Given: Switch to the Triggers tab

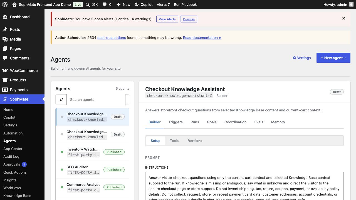Looking at the screenshot, I should pyautogui.click(x=175, y=122).
